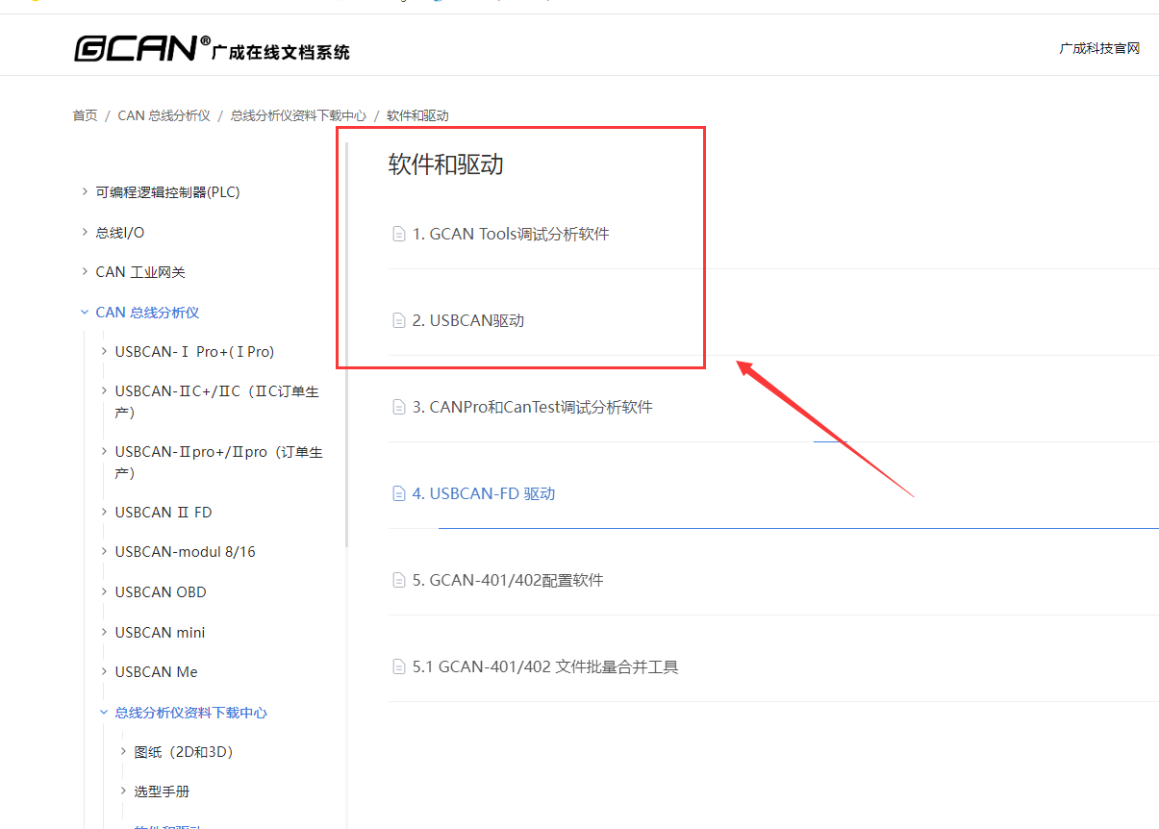
Task: Click the sidebar vertical scrollbar
Action: pyautogui.click(x=346, y=346)
